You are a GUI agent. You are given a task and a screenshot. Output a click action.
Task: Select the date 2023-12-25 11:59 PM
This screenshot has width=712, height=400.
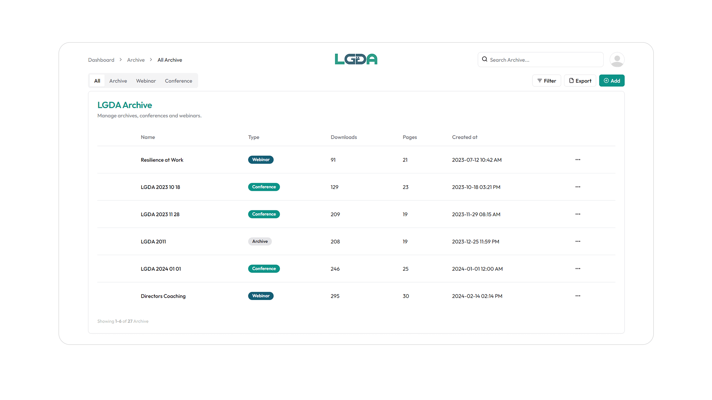(x=475, y=241)
